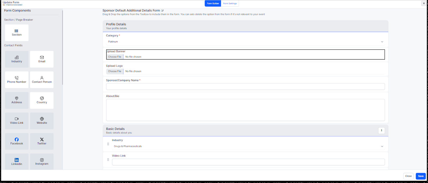
Task: Switch to the Form Settings tab
Action: pos(230,3)
